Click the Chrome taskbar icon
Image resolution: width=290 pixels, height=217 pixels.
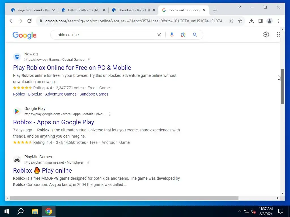tap(49, 211)
